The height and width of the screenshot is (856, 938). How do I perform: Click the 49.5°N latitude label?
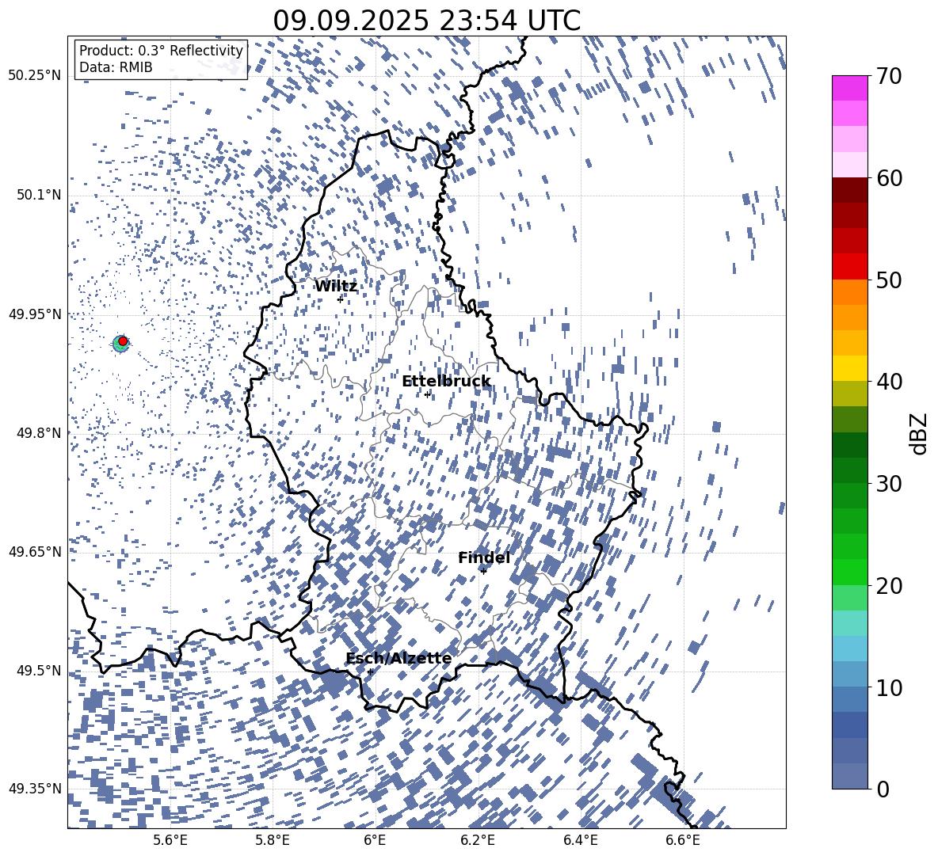[39, 670]
